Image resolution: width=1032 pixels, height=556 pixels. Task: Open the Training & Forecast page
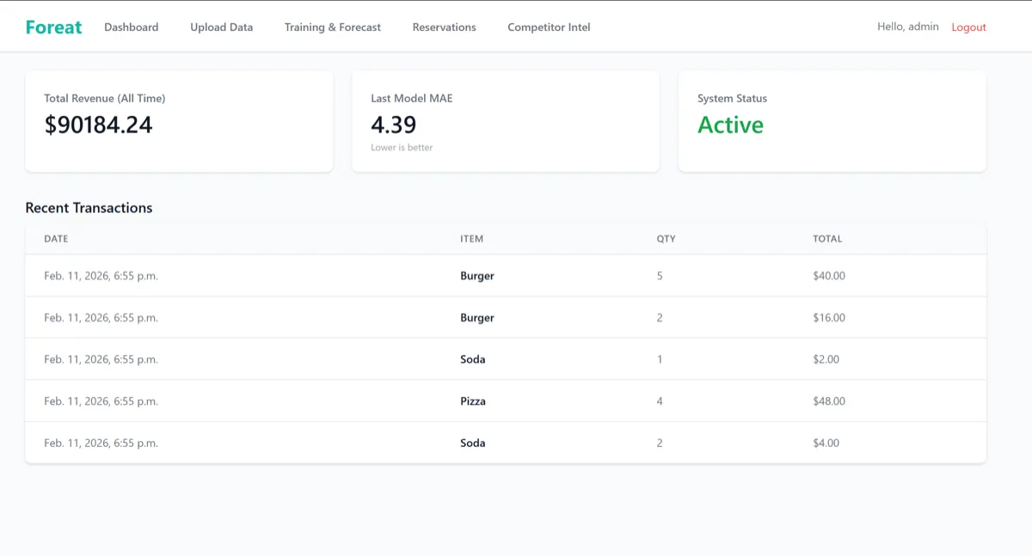[x=332, y=27]
